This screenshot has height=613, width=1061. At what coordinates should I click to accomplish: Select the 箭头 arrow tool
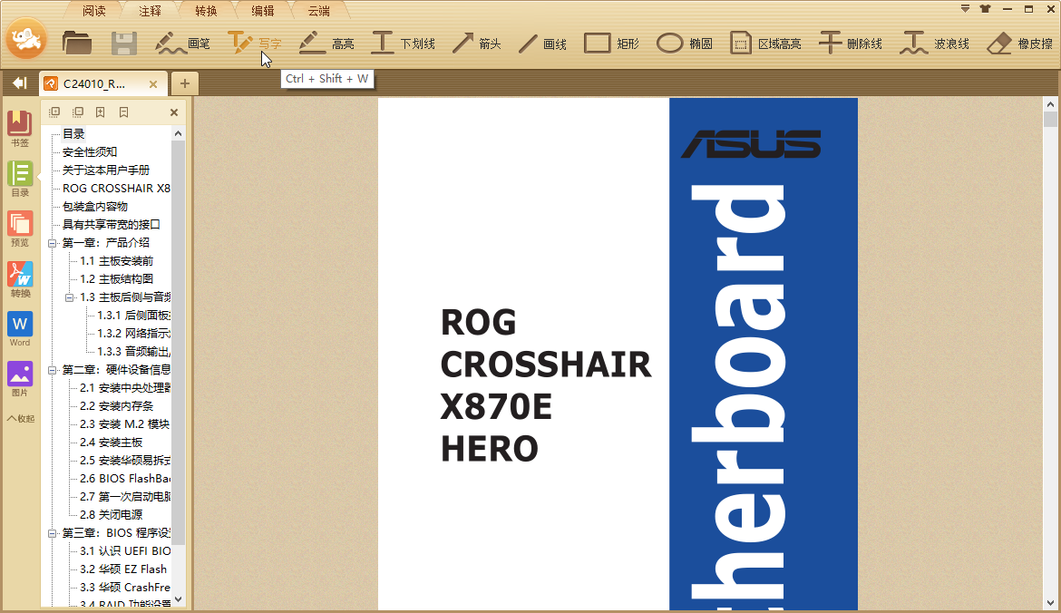[476, 44]
